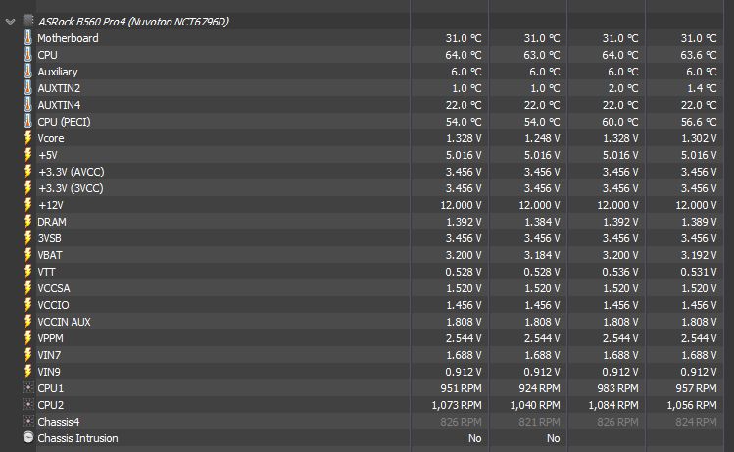Click the thermometer icon beside Auxiliary
The height and width of the screenshot is (452, 734).
coord(28,72)
